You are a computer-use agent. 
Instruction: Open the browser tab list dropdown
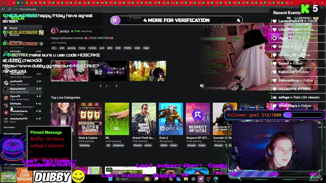click(3, 3)
